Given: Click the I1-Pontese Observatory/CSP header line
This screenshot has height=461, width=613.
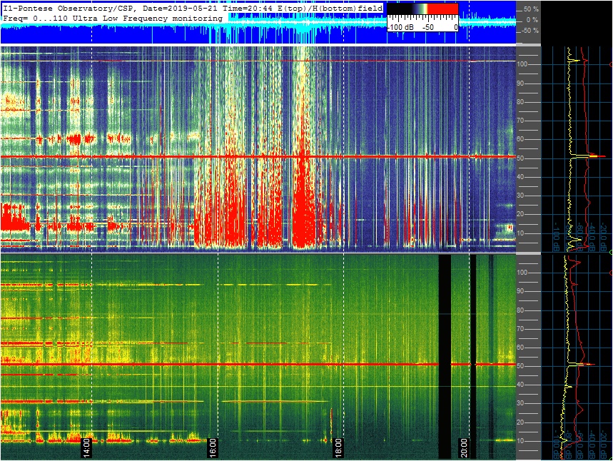Looking at the screenshot, I should point(193,9).
